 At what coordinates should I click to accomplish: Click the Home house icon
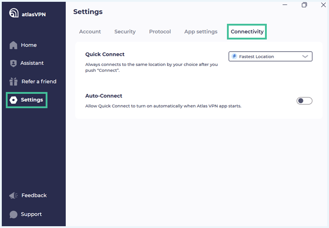pyautogui.click(x=13, y=45)
